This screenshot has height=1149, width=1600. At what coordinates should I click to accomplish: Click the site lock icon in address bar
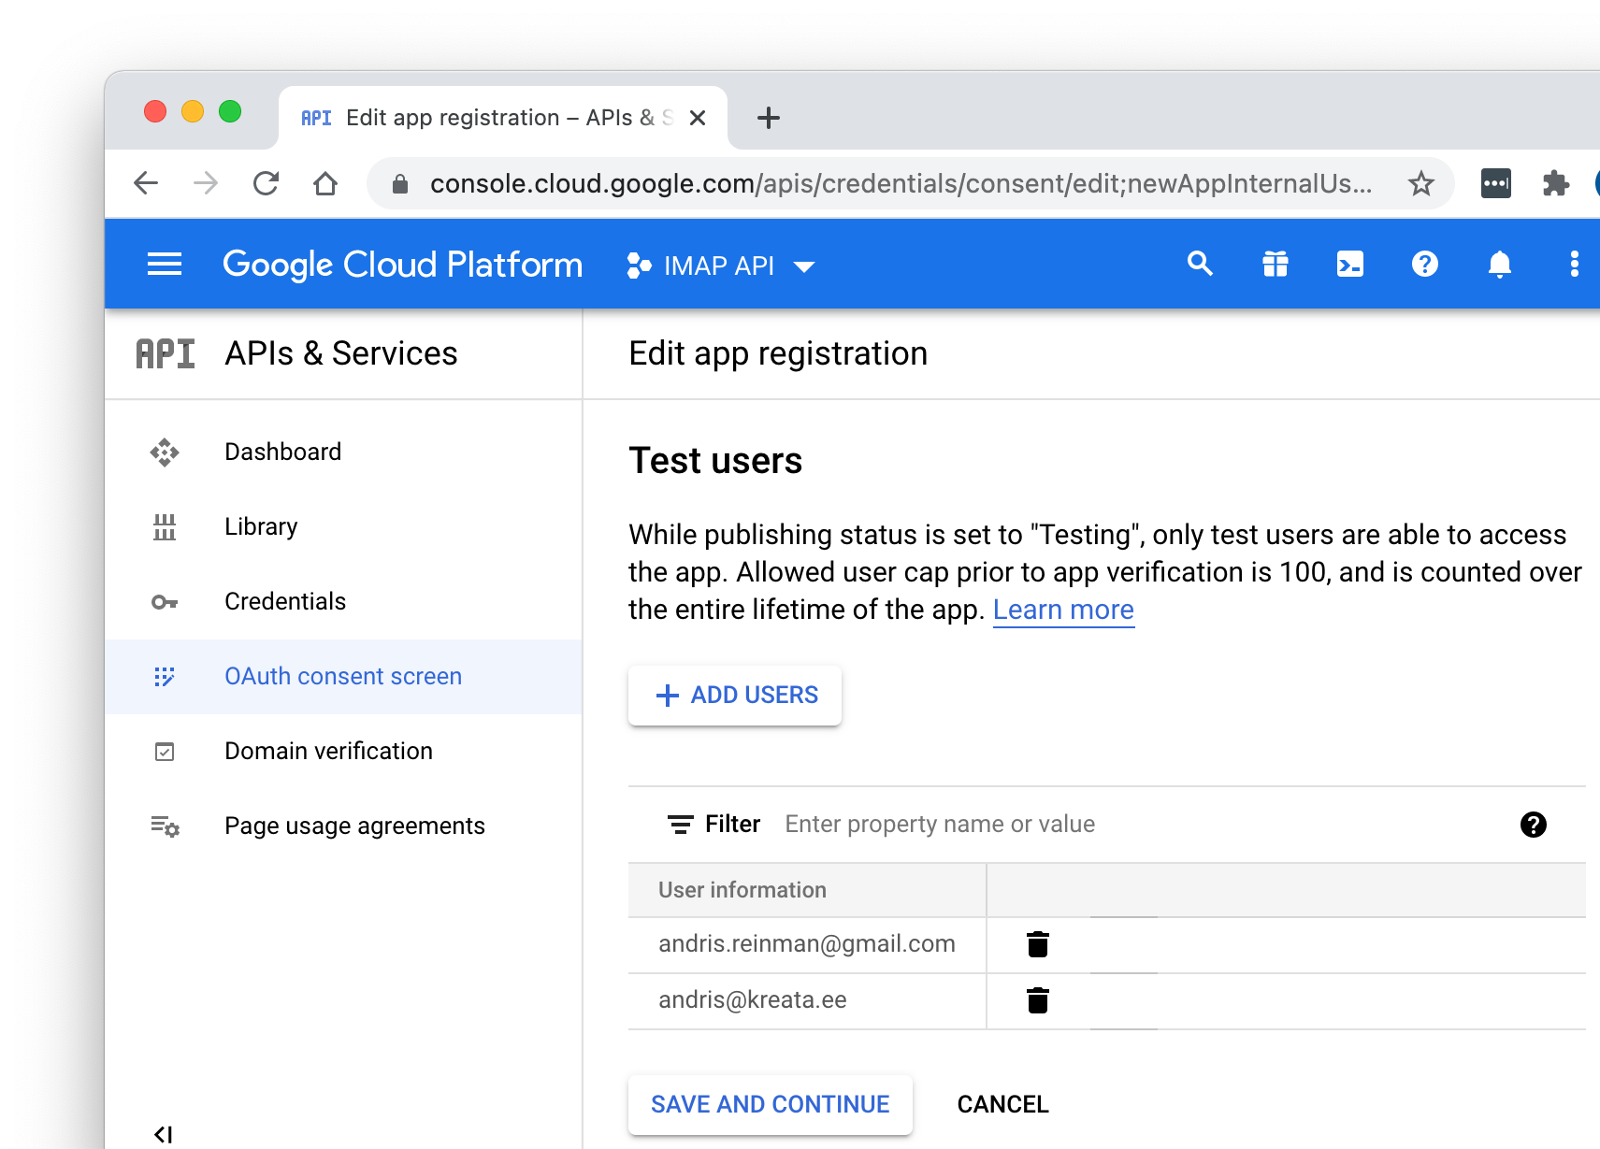tap(400, 183)
